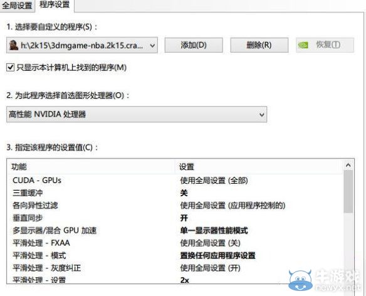
Task: Click the NVIDIA logo on restore button
Action: 303,45
